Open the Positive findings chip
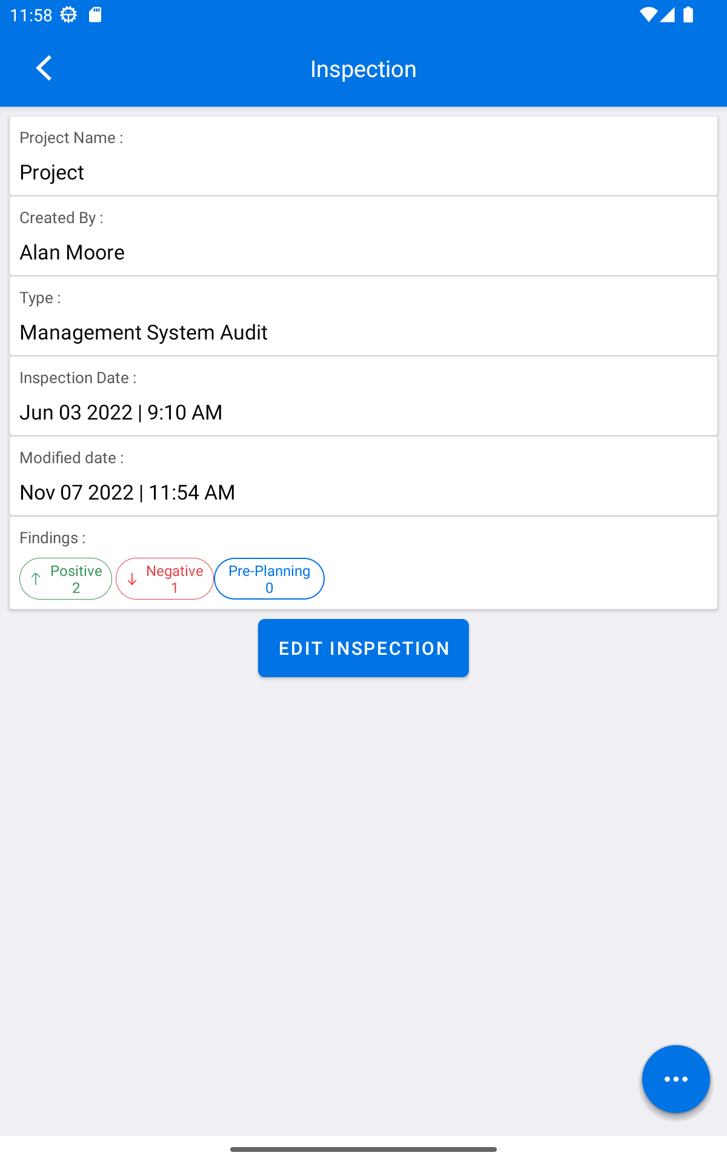This screenshot has height=1164, width=727. pyautogui.click(x=65, y=579)
